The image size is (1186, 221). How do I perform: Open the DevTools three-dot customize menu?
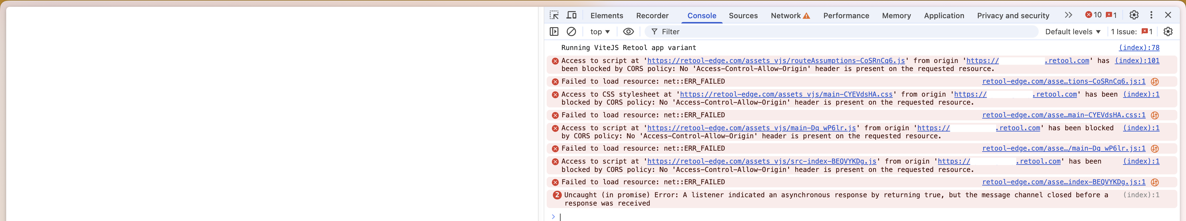tap(1151, 15)
